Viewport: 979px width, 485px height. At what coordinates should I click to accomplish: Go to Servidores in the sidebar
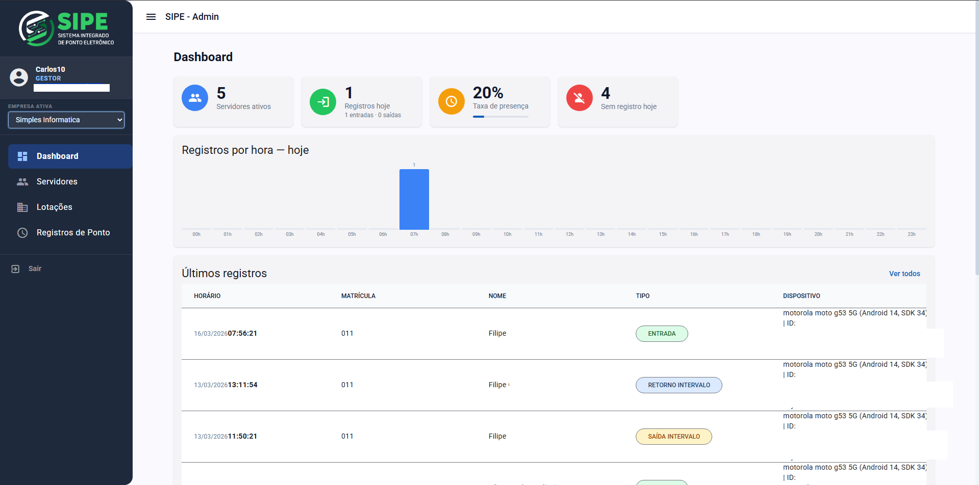point(70,182)
